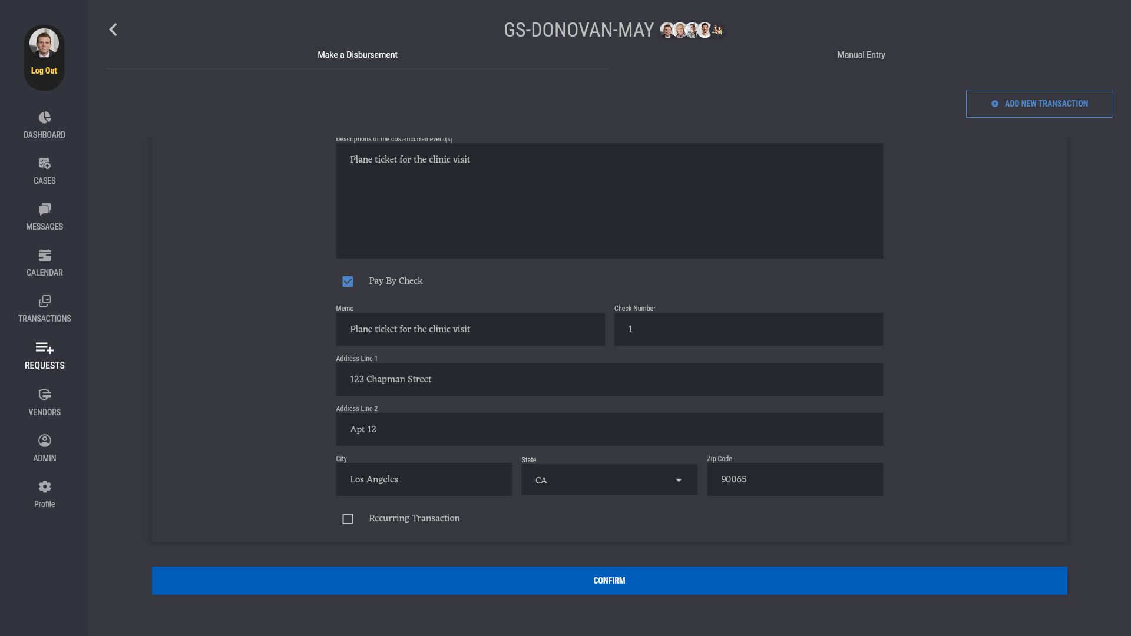Open Messages chat bubble icon
This screenshot has width=1131, height=636.
pos(45,210)
